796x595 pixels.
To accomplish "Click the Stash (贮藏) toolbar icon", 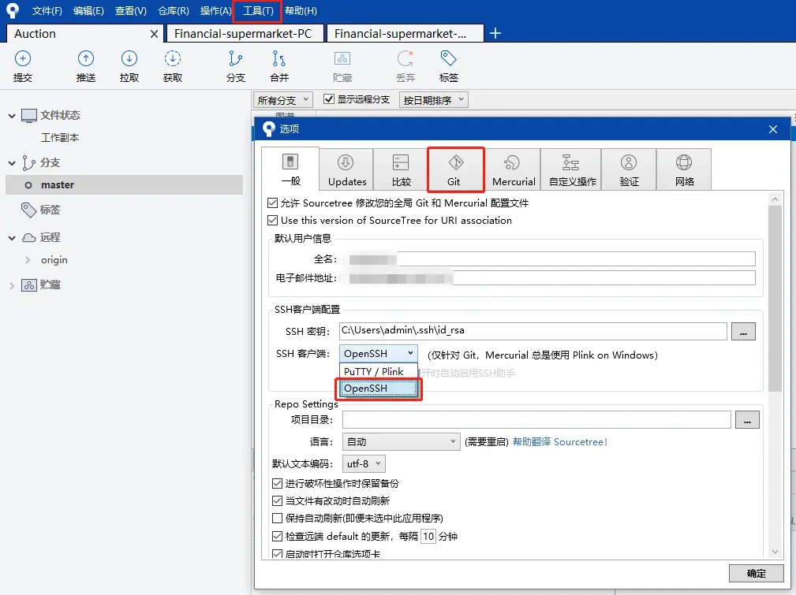I will [342, 58].
